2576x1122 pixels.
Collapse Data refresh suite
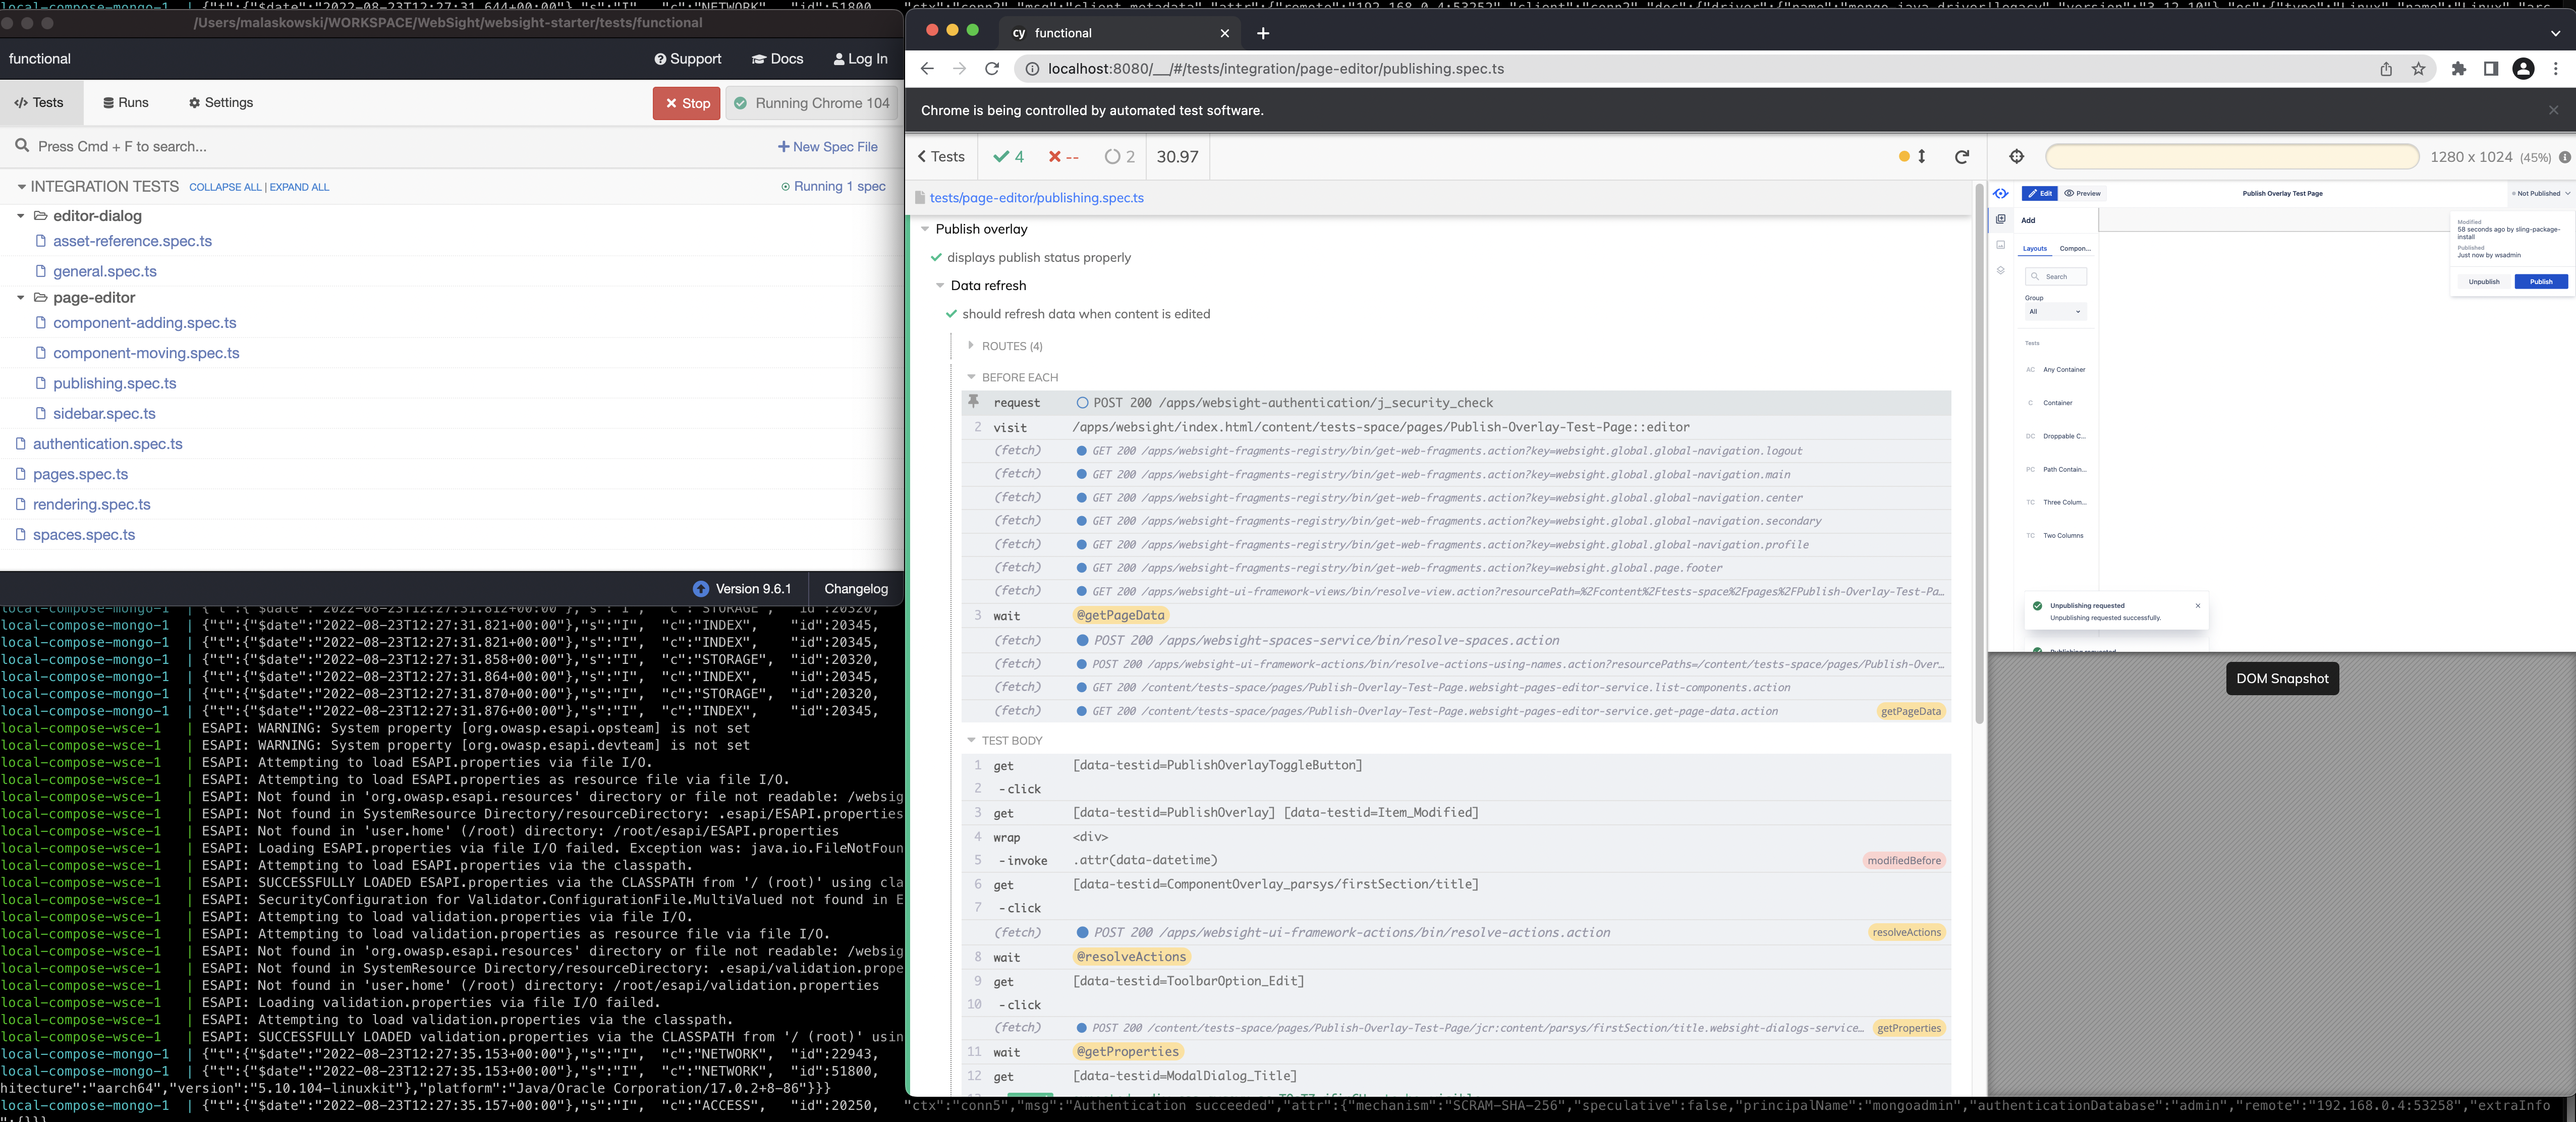point(940,286)
